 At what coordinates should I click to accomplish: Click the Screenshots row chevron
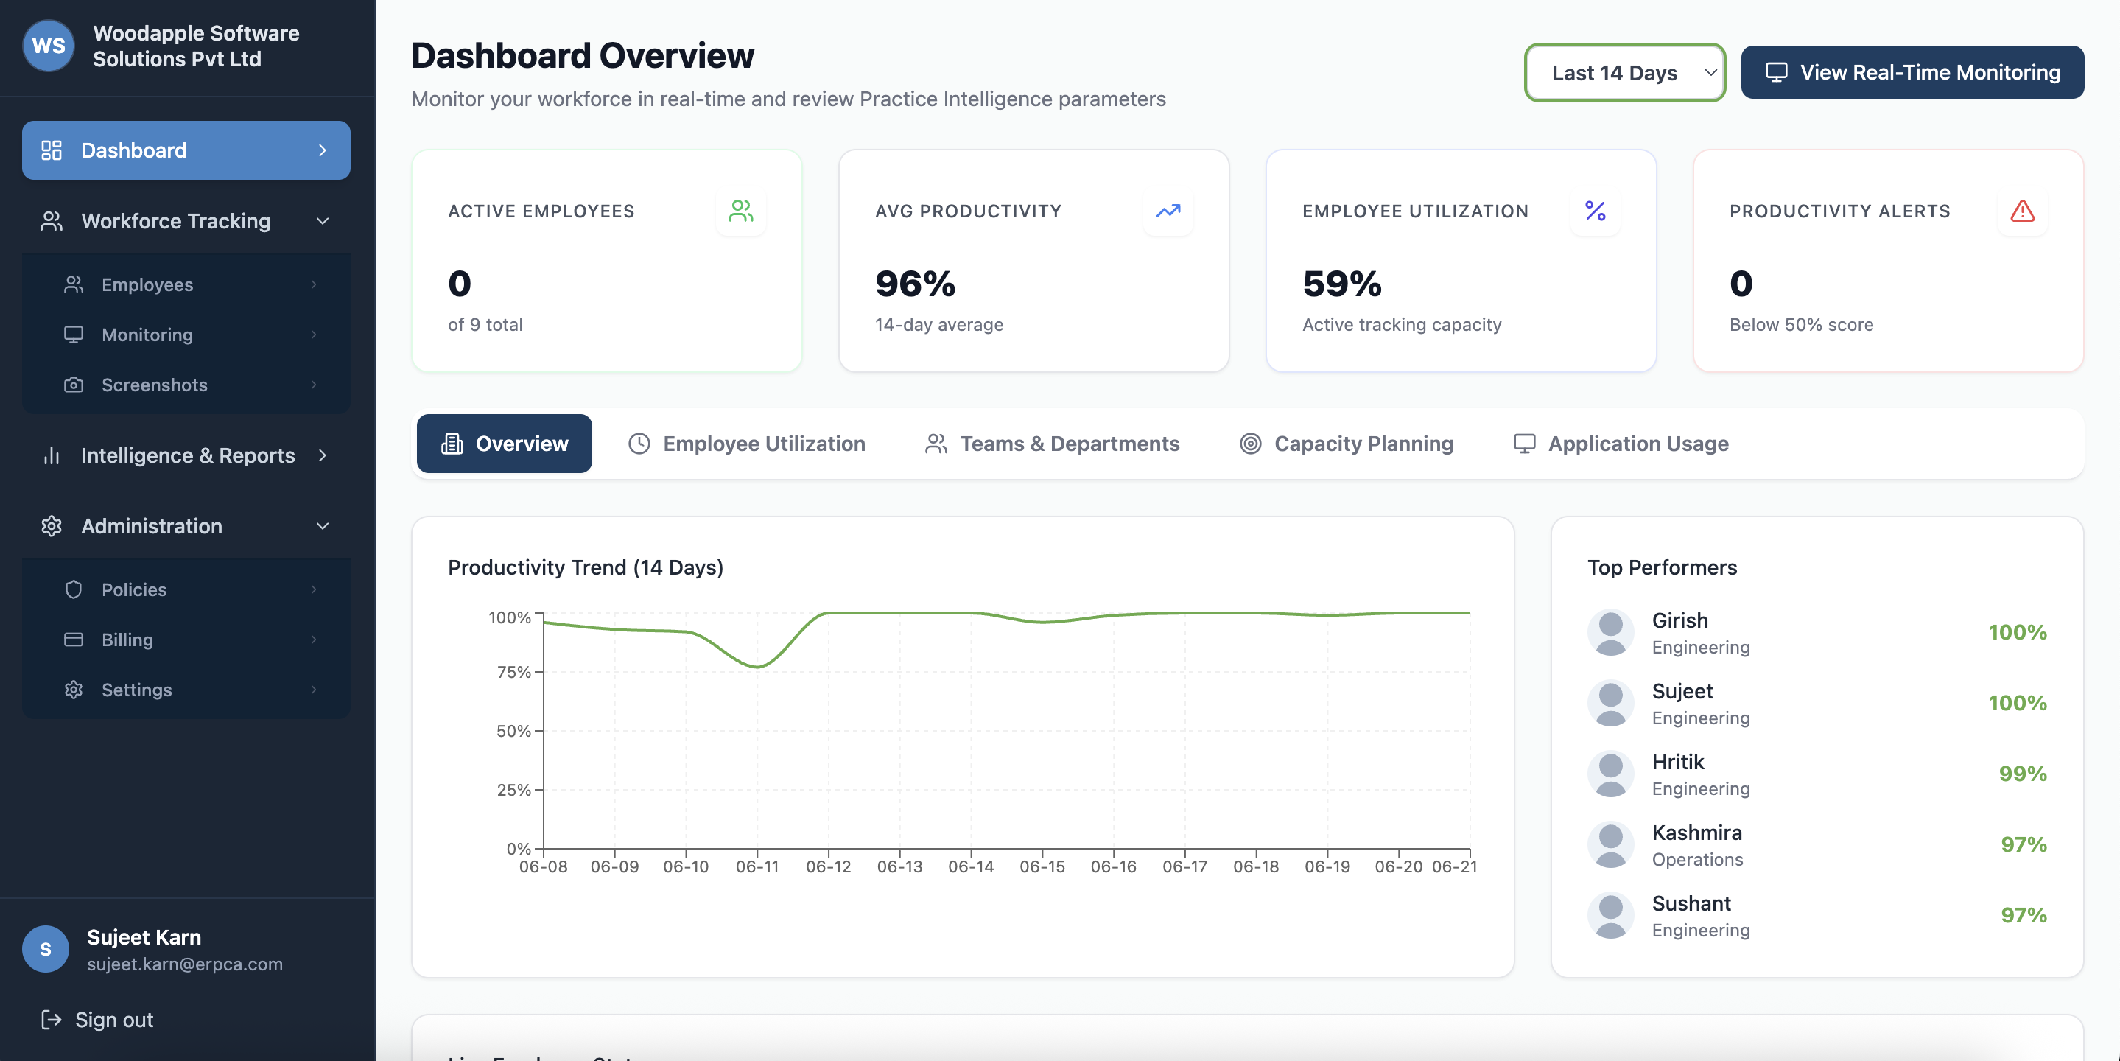pos(314,385)
